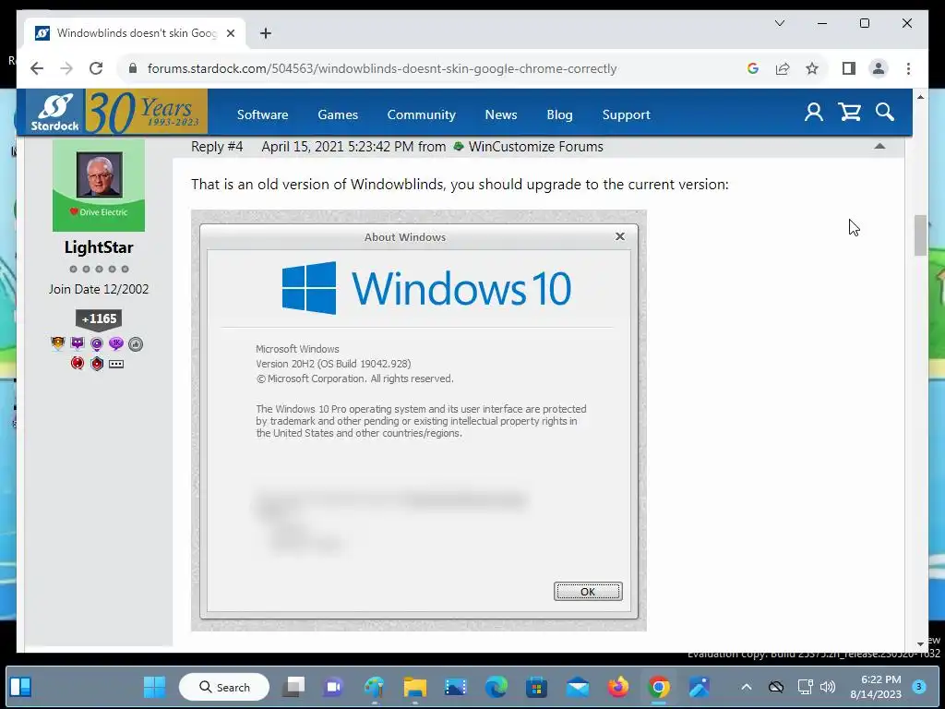Open Chrome profile avatar
The height and width of the screenshot is (709, 945).
pyautogui.click(x=879, y=68)
